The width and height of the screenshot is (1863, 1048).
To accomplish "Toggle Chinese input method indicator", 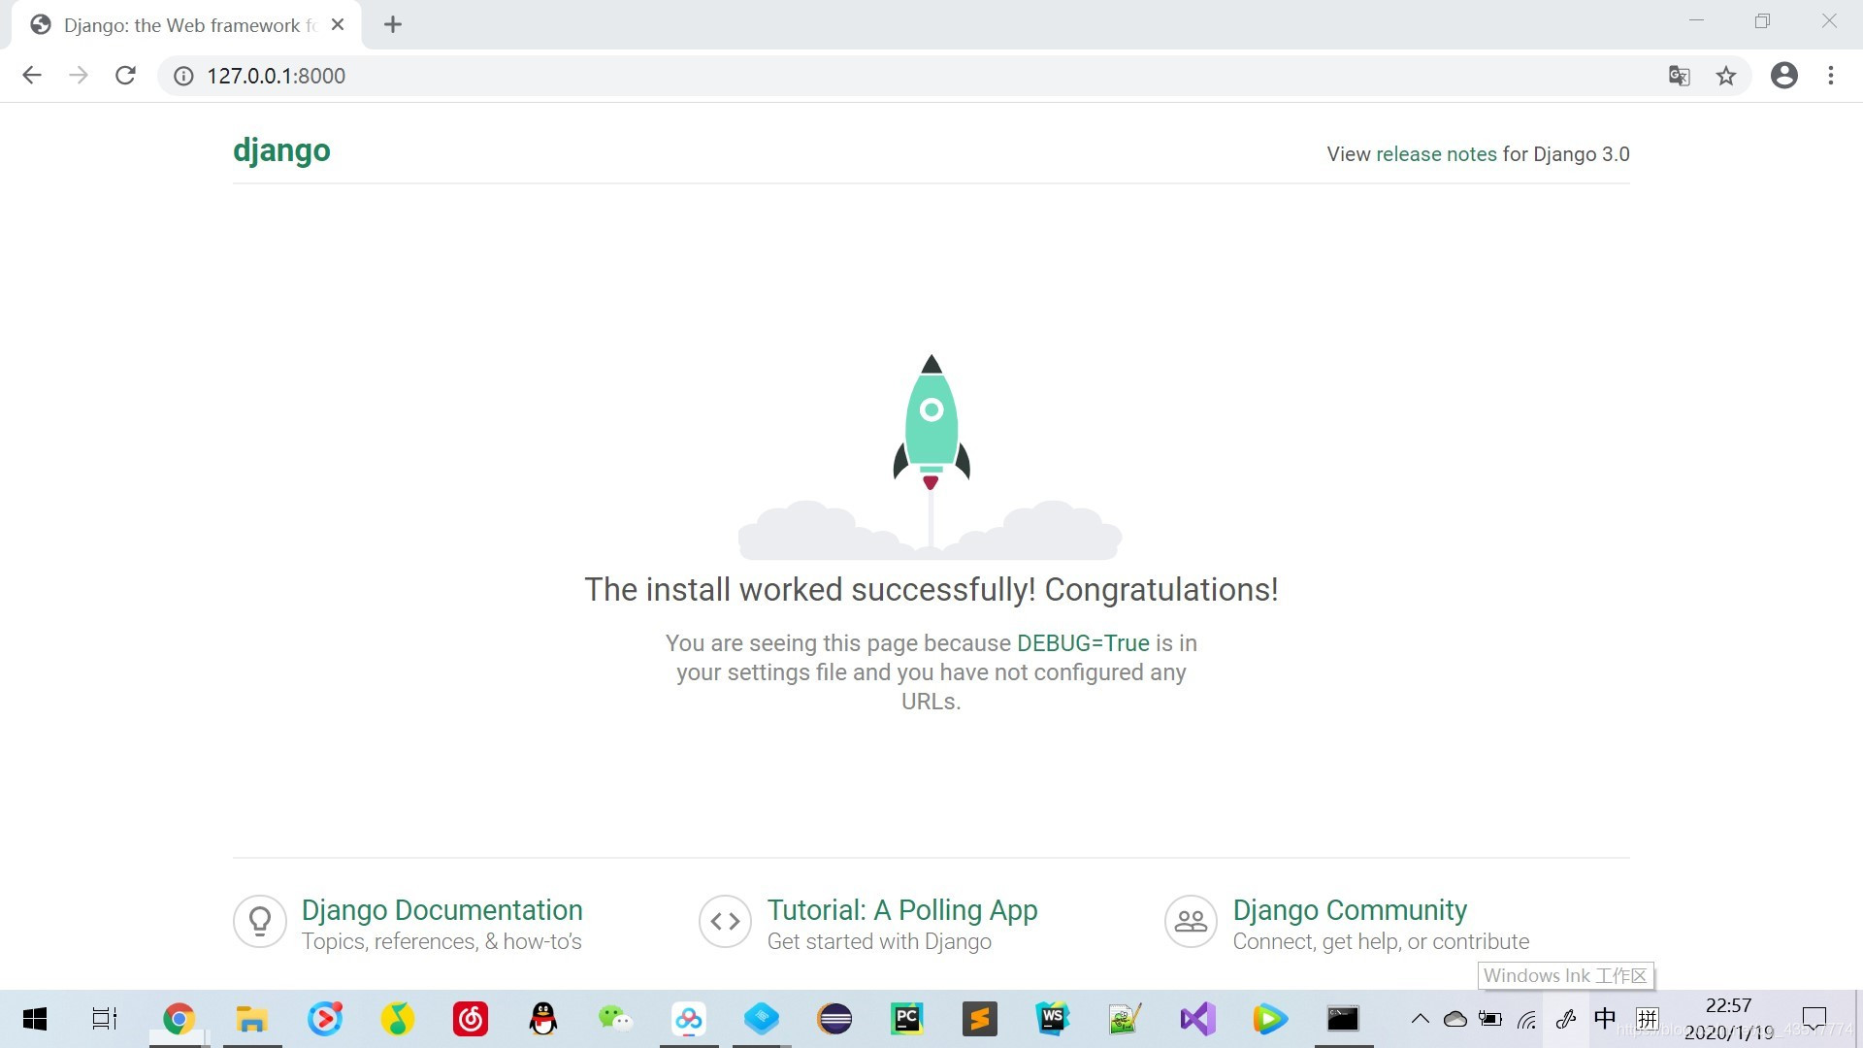I will click(x=1605, y=1018).
